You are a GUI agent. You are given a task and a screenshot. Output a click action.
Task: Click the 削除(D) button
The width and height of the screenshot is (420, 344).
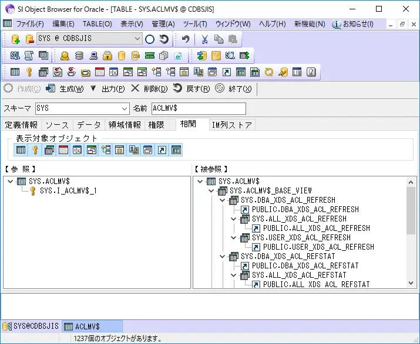[149, 89]
